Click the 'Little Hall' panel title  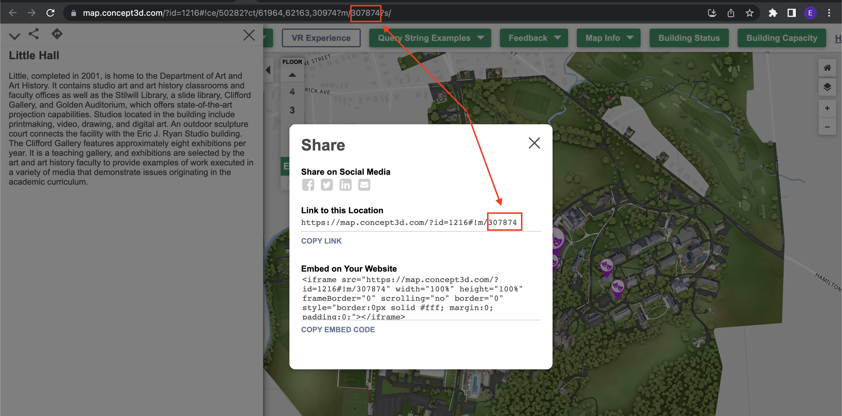pos(34,55)
